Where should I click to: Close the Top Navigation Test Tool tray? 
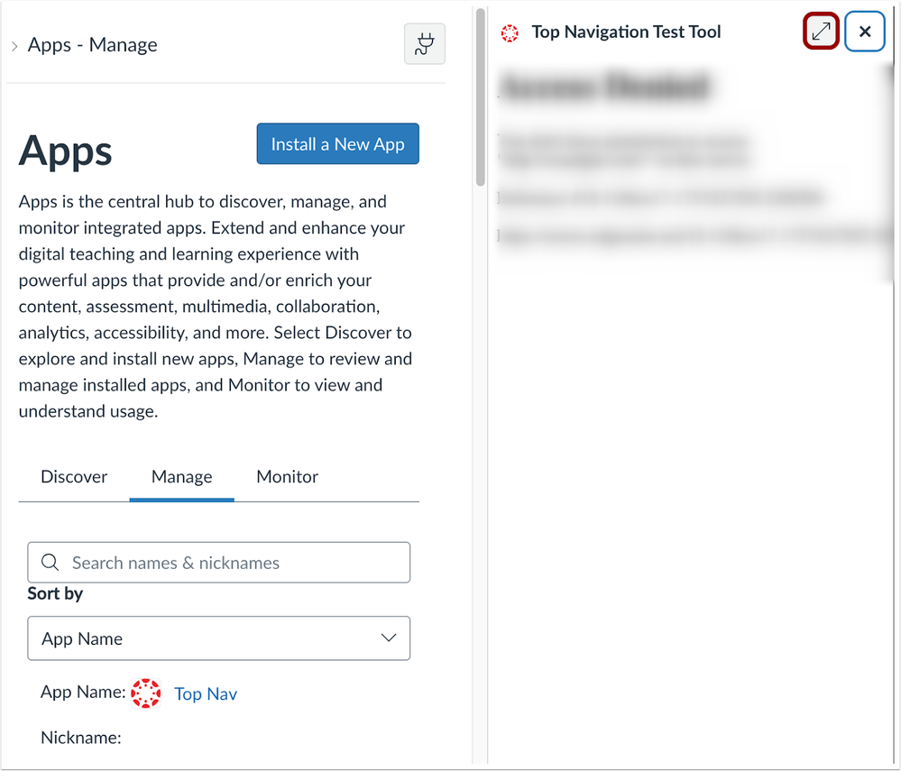(864, 32)
